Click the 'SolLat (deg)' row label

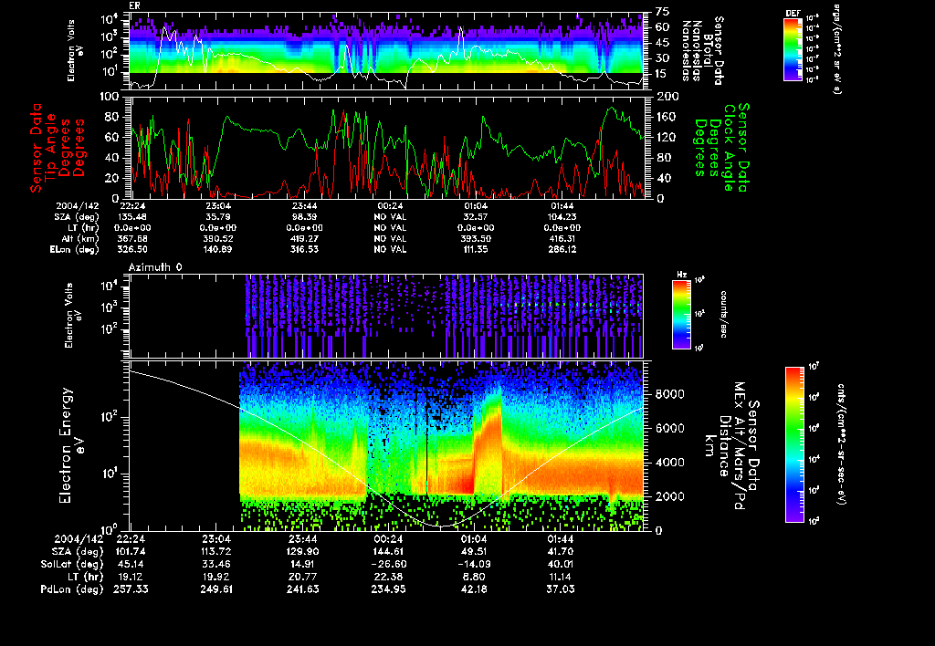click(72, 565)
